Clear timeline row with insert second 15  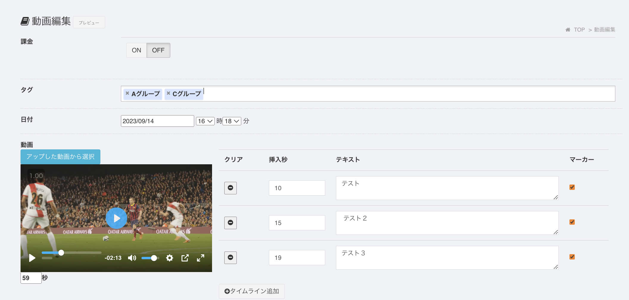(x=231, y=223)
